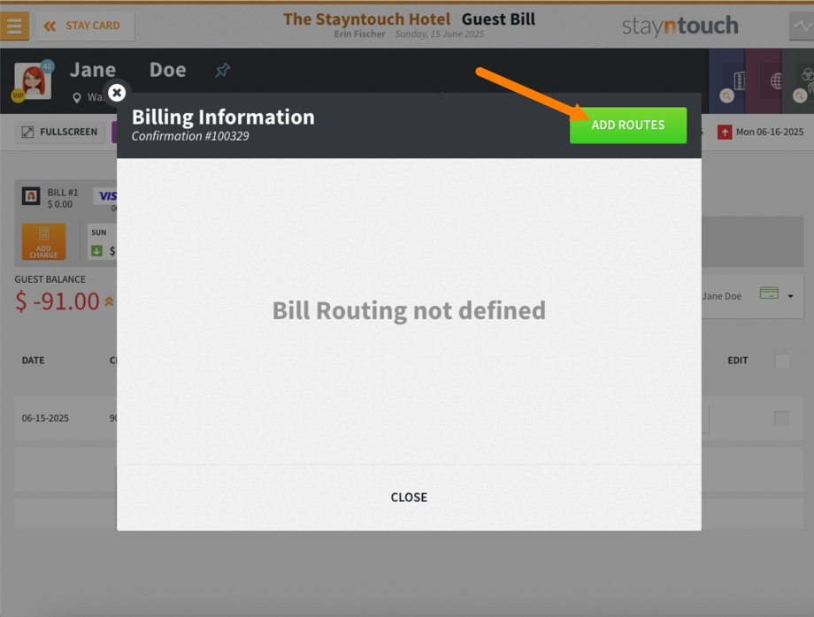Click the staytouch logo
Image resolution: width=814 pixels, height=617 pixels.
(x=680, y=26)
